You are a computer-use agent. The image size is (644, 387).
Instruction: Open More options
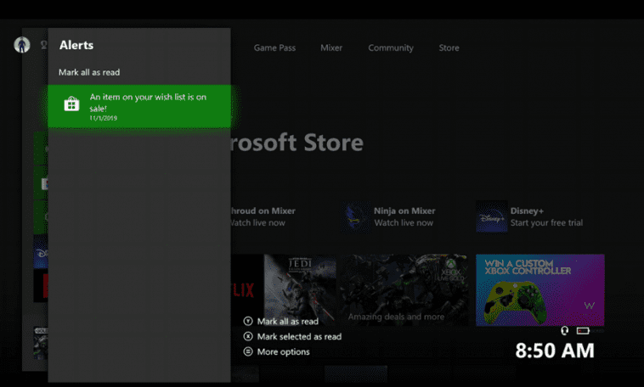[x=284, y=351]
